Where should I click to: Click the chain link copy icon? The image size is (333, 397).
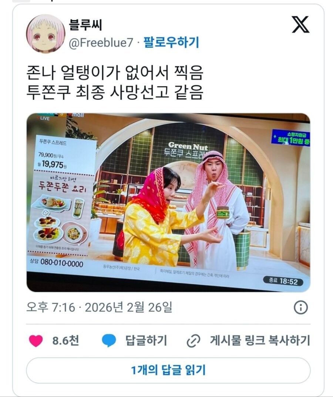[194, 340]
